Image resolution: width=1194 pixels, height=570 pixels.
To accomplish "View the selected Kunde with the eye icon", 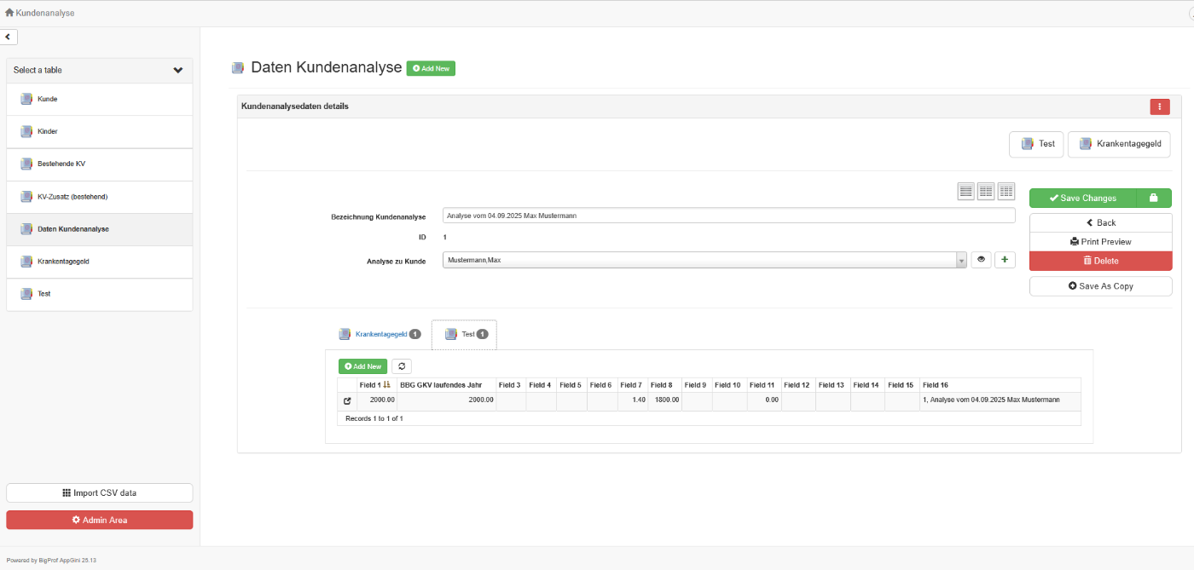I will pos(981,260).
